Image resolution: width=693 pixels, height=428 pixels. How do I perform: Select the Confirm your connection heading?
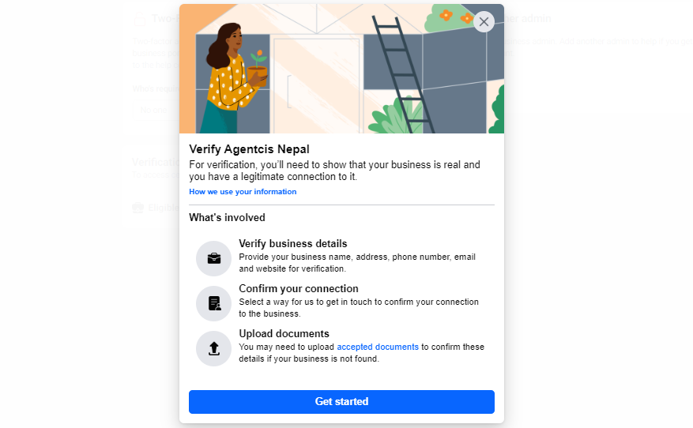[299, 288]
